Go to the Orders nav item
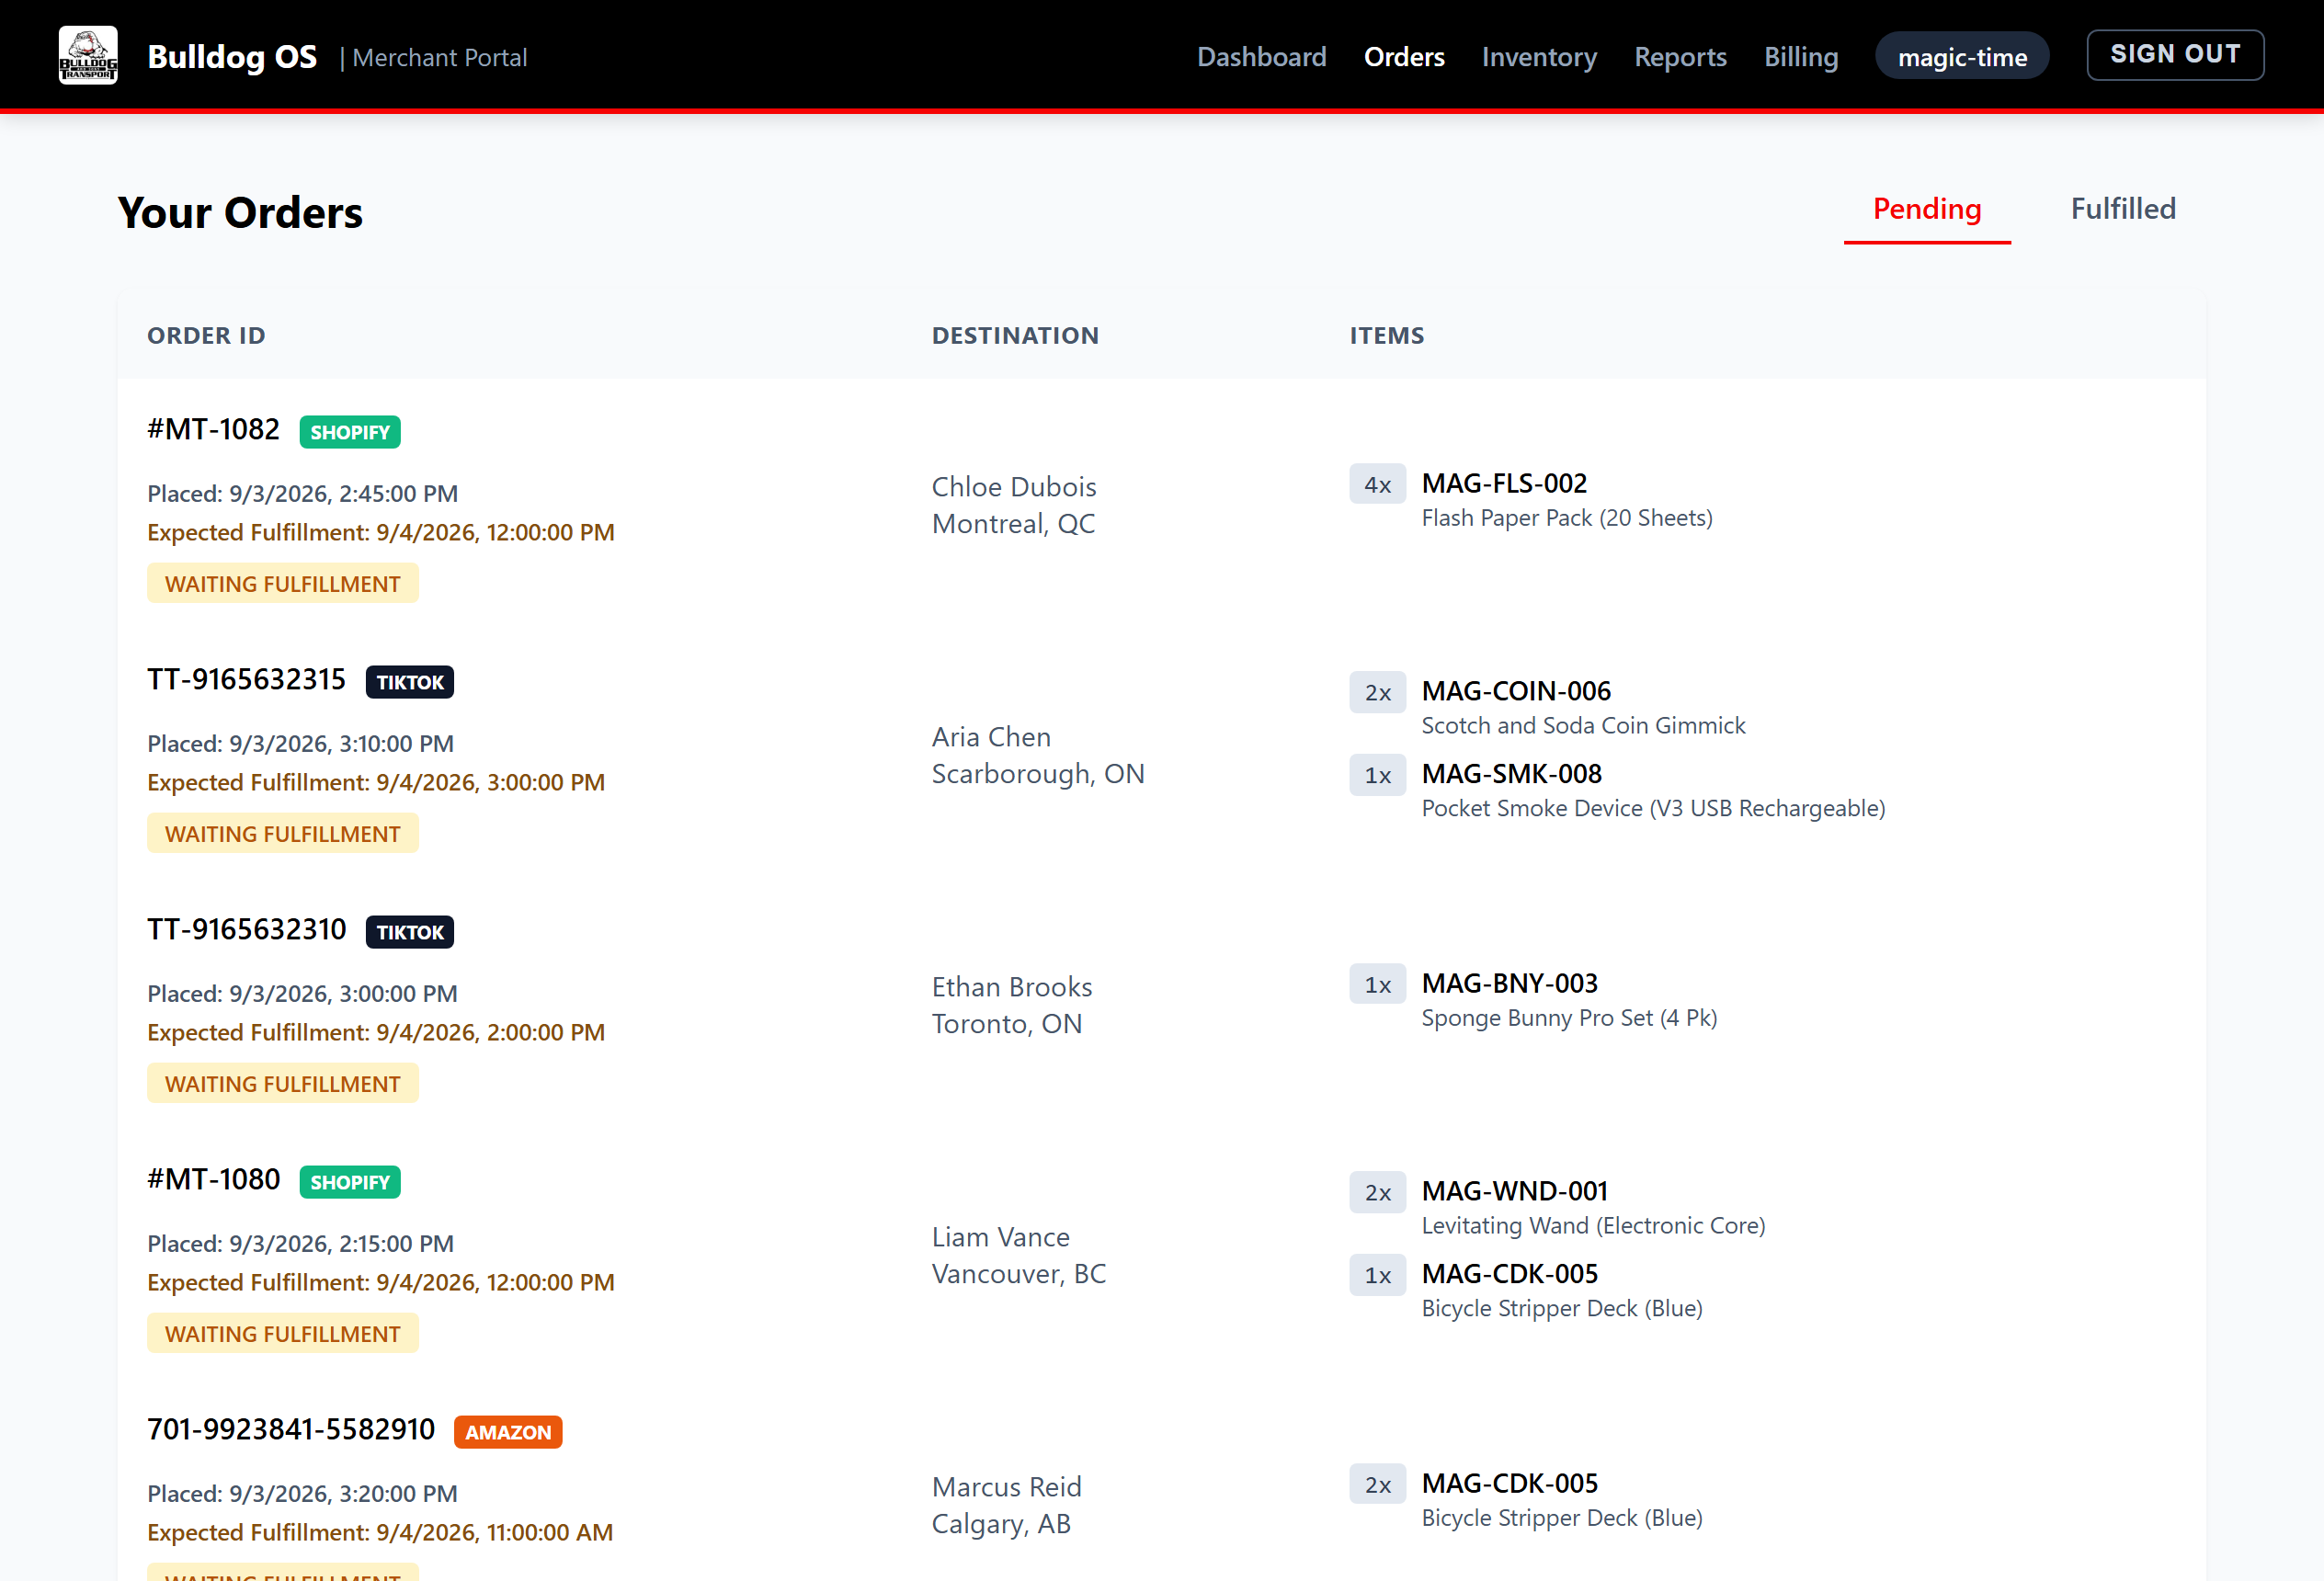 pos(1403,57)
